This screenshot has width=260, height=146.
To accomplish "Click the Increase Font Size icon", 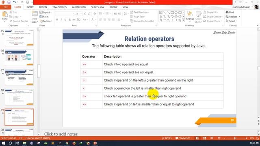I will (x=85, y=14).
